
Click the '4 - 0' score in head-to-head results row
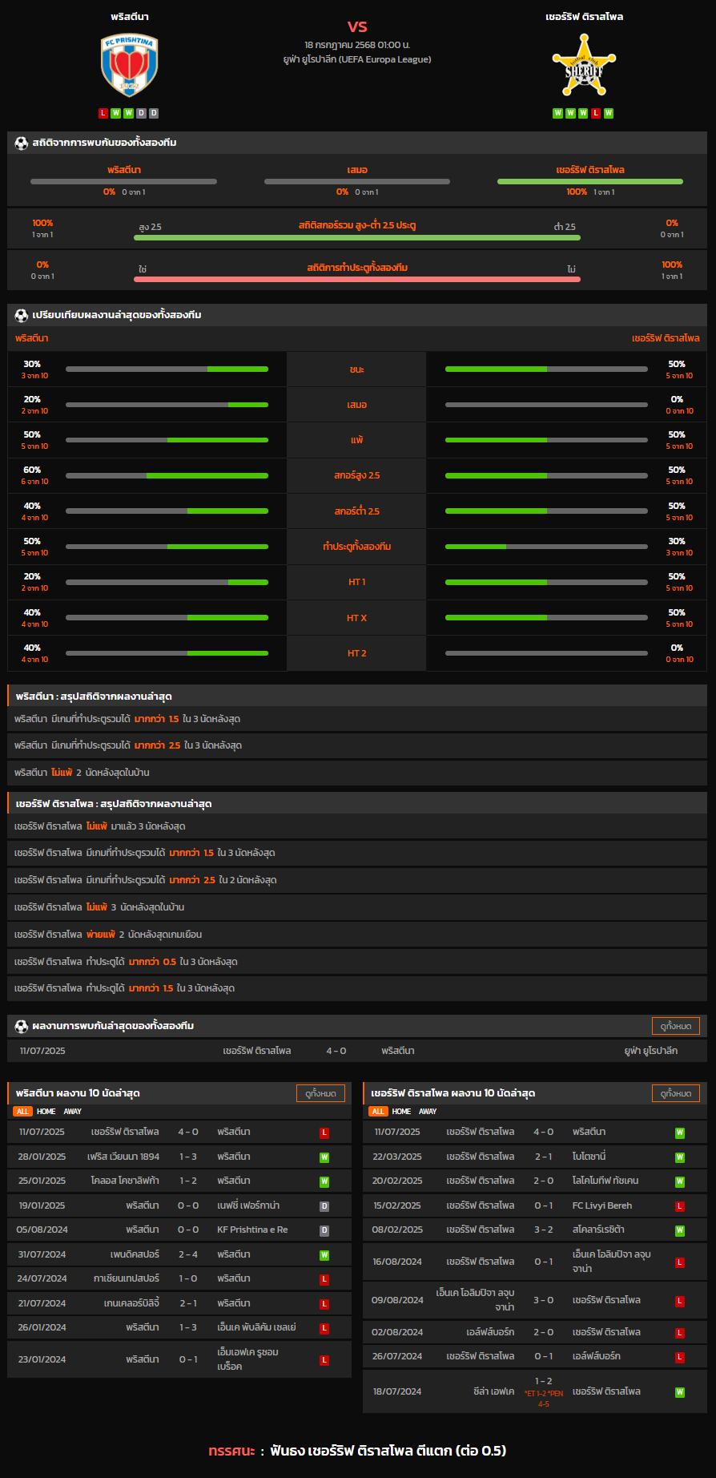click(336, 1051)
